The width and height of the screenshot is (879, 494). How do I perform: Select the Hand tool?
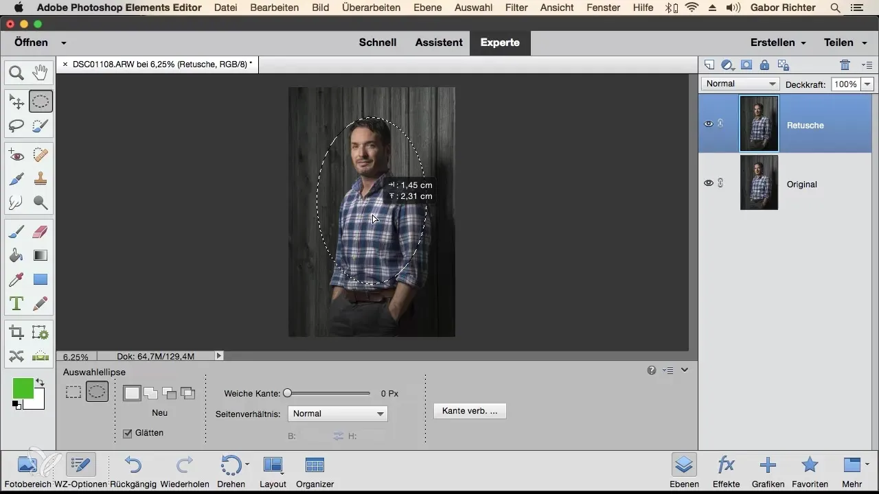[41, 72]
